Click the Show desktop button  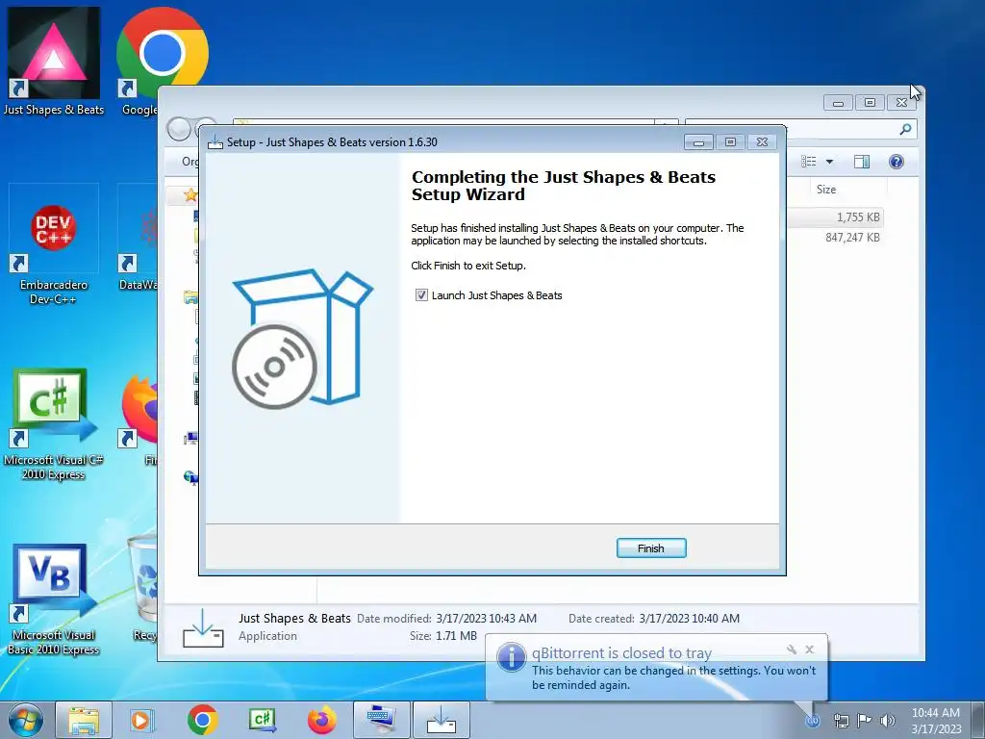point(978,720)
